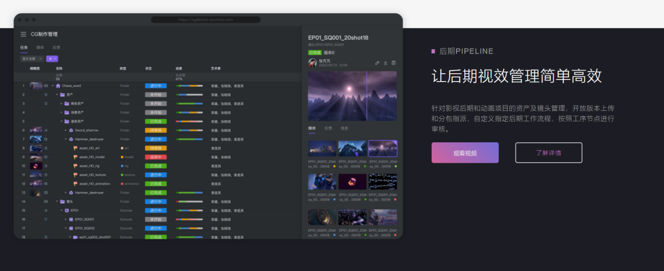Click the 观看视频 button
Viewport: 664px width, 271px height.
pyautogui.click(x=465, y=153)
